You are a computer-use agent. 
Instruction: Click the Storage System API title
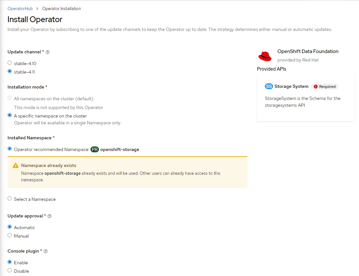[x=291, y=87]
